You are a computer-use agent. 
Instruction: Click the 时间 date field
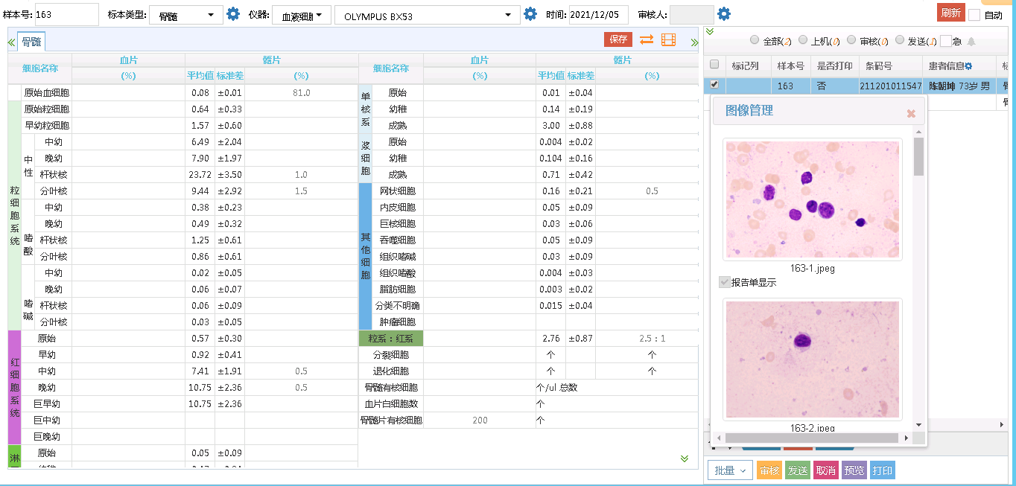[x=598, y=14]
